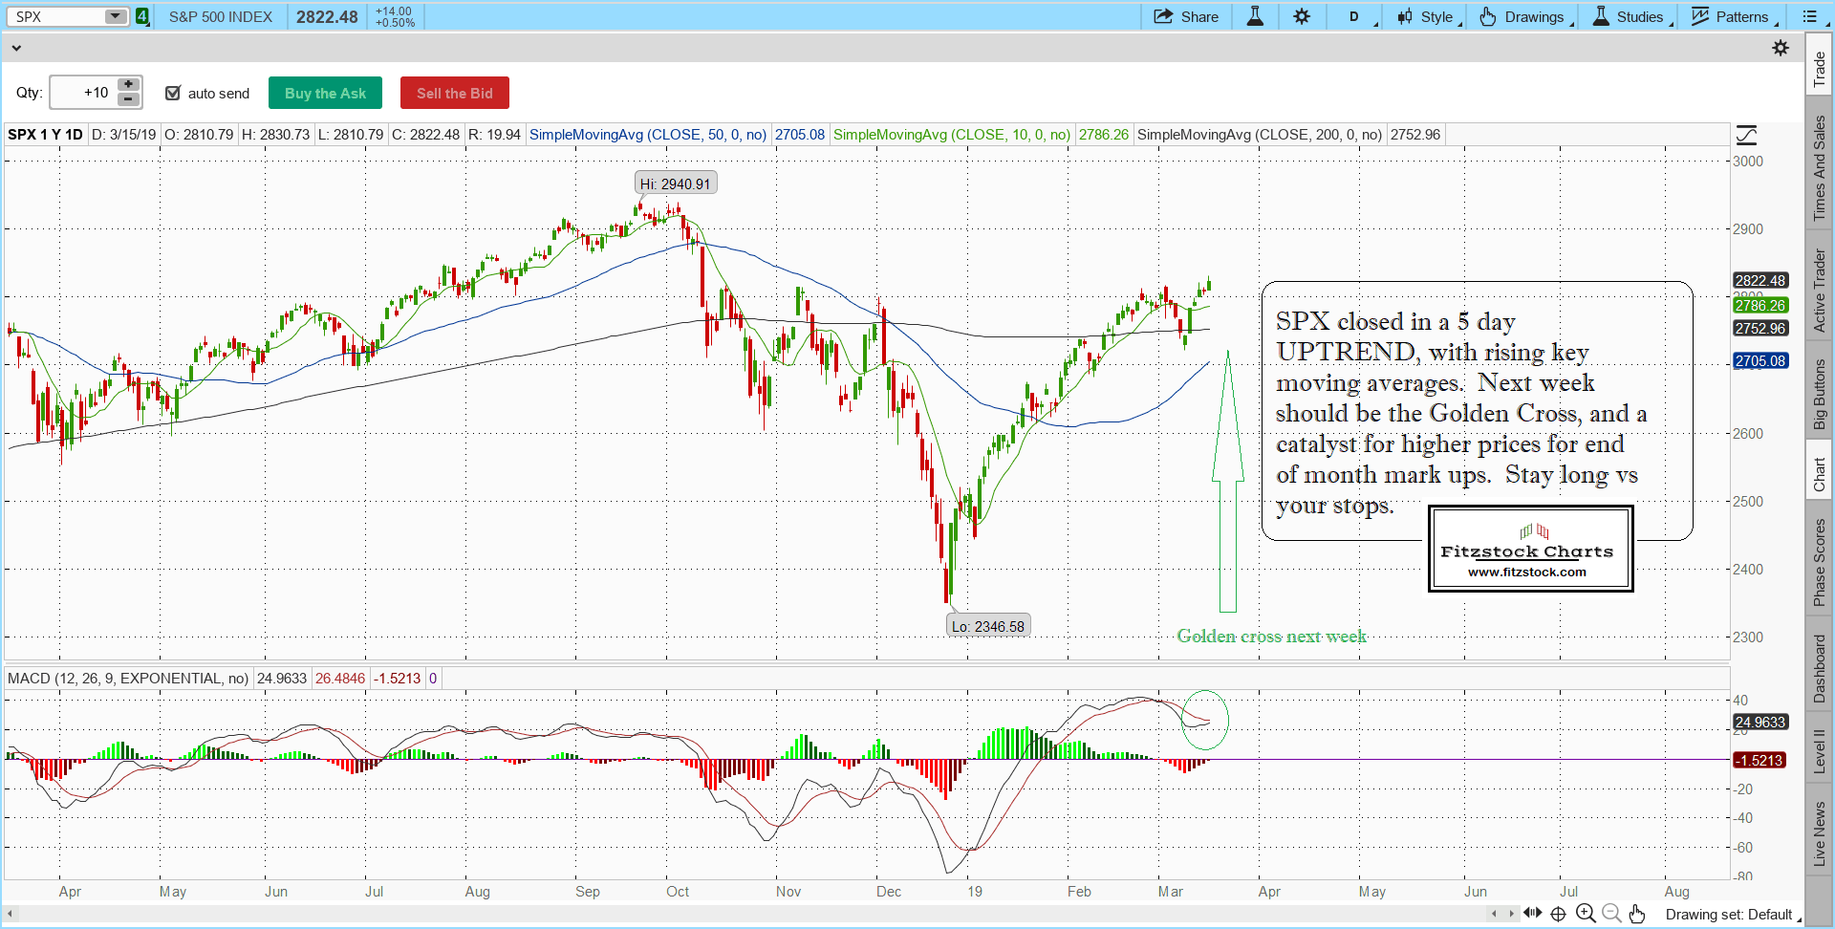This screenshot has width=1835, height=929.
Task: Open the flask icon next to Share
Action: 1255,16
